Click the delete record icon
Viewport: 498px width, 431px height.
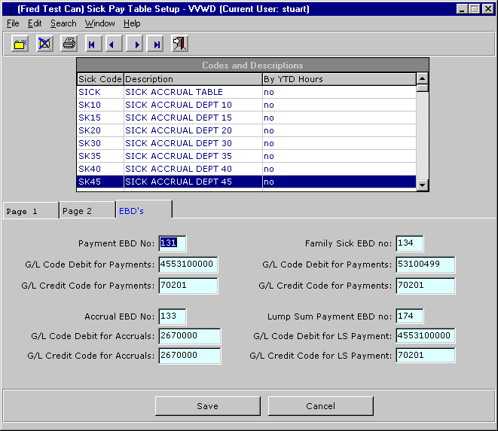pyautogui.click(x=44, y=44)
